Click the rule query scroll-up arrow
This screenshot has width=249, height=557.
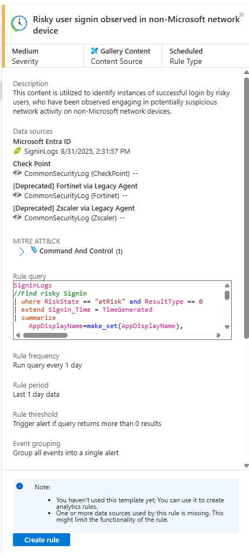227,285
